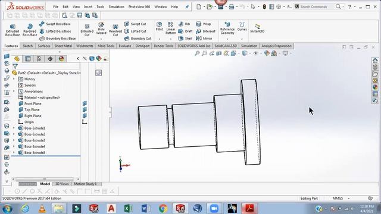
Task: Expand Boss-Extrude3 feature node
Action: tap(14, 140)
